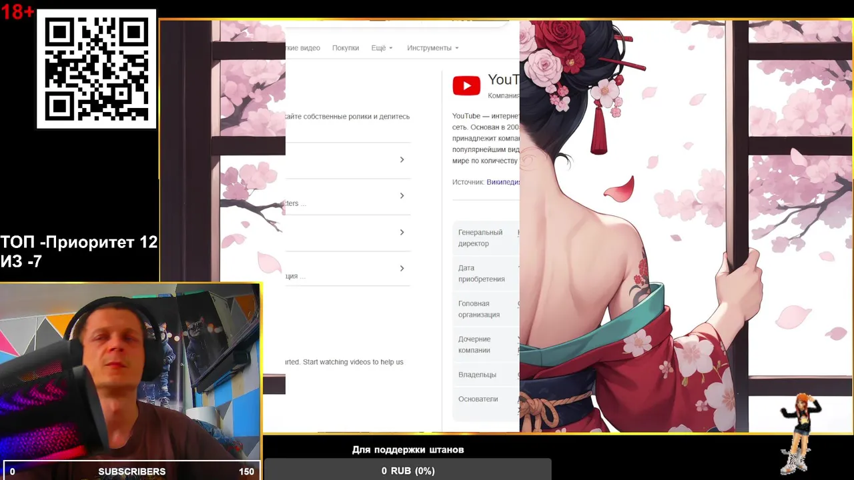Click the 18+ age rating badge

(17, 11)
